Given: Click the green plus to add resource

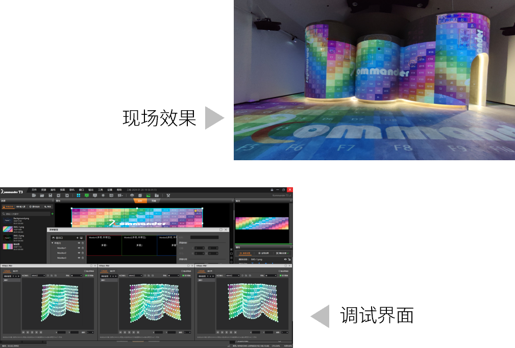Looking at the screenshot, I should (x=52, y=214).
